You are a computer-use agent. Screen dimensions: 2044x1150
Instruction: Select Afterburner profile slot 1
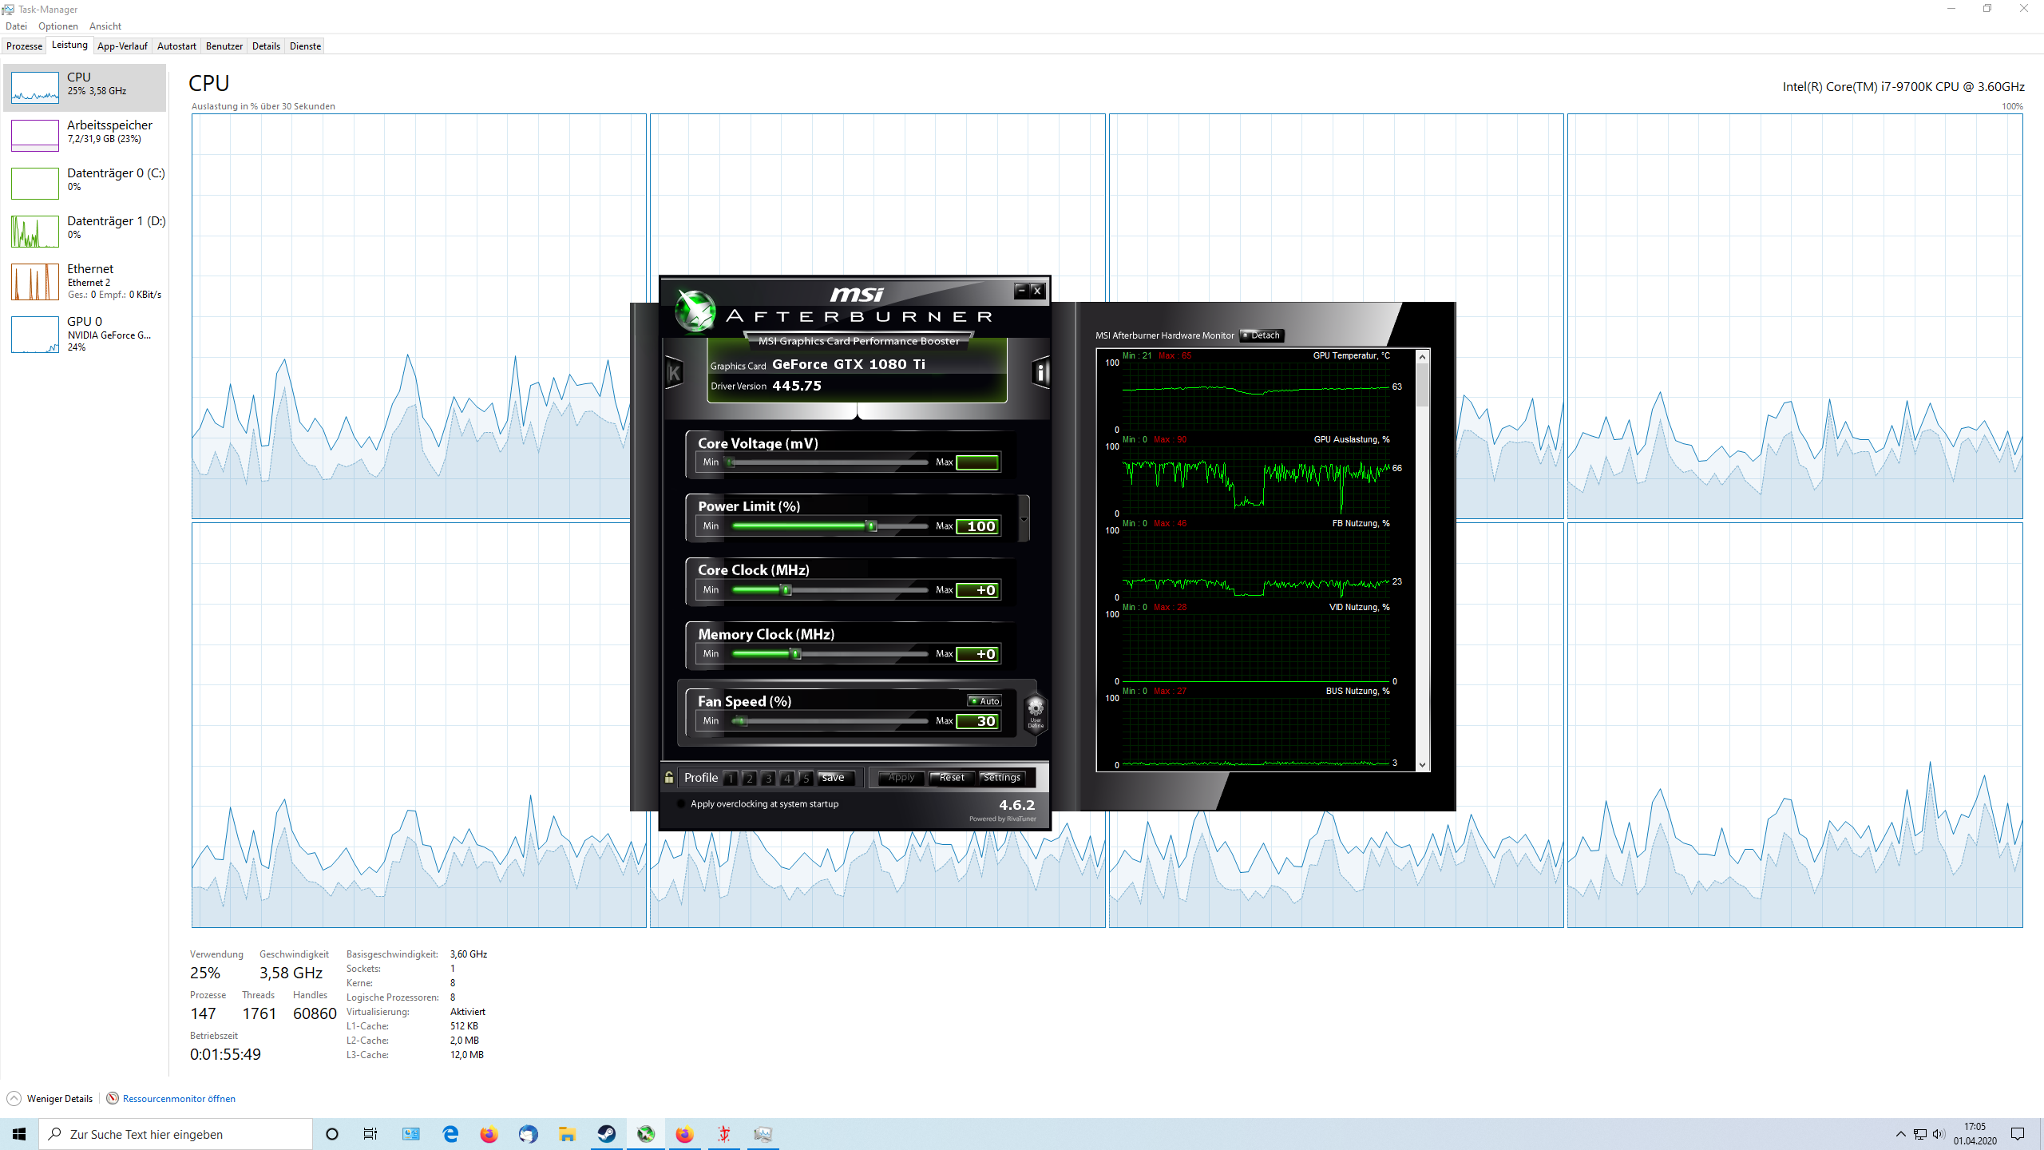tap(730, 778)
